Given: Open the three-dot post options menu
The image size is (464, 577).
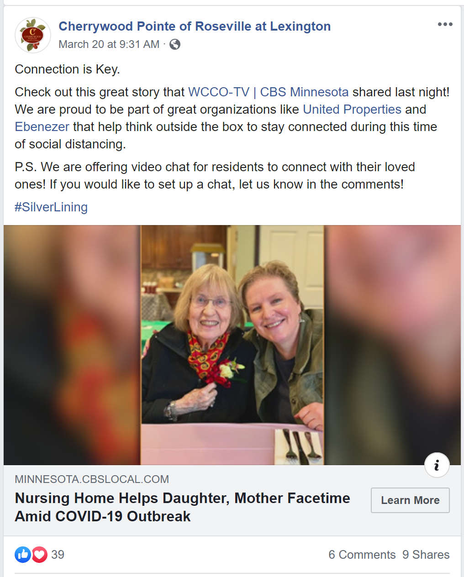Looking at the screenshot, I should [x=445, y=24].
